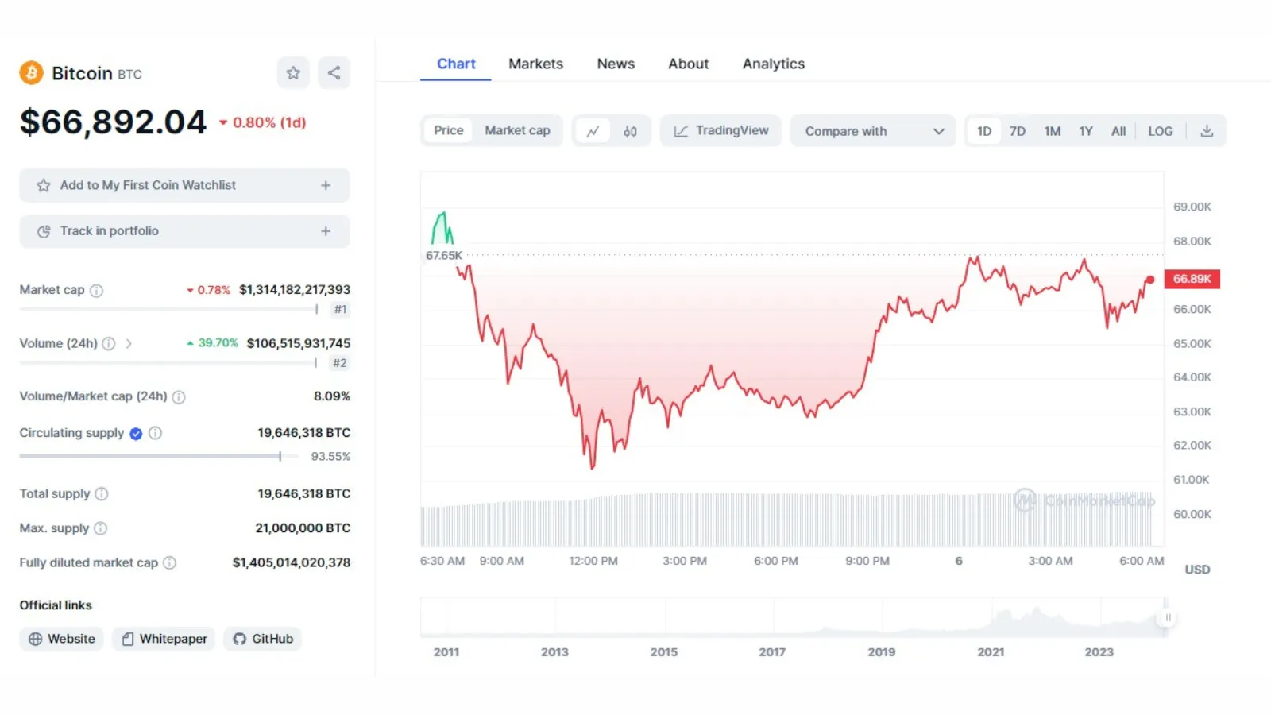This screenshot has height=715, width=1271.
Task: Select the candlestick chart style icon
Action: [x=630, y=131]
